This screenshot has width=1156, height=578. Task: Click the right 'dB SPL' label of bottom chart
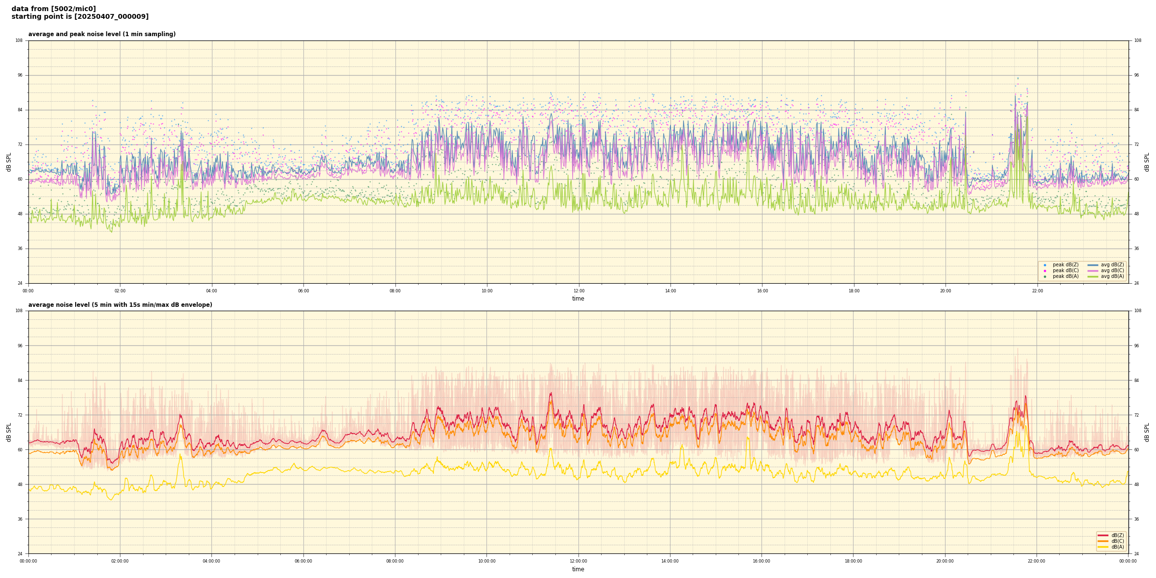tap(1147, 432)
